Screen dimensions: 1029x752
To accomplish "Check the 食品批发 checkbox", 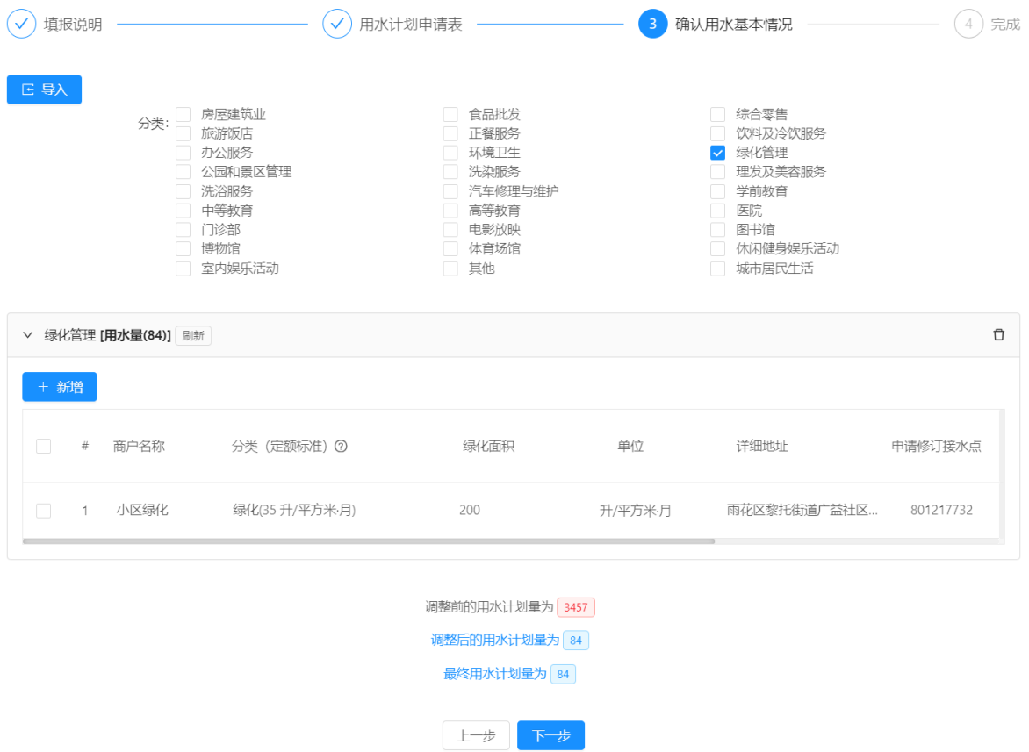I will tap(450, 115).
